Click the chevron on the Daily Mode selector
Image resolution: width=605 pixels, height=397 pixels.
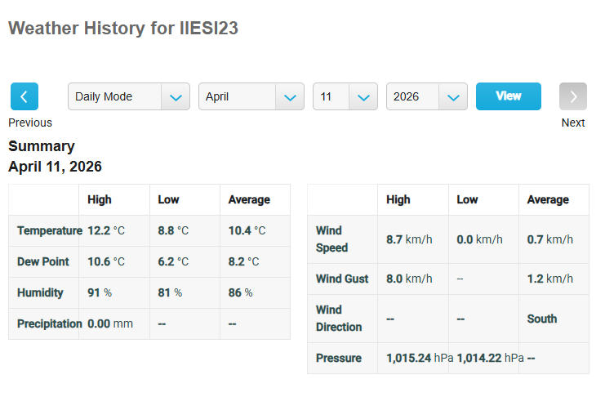point(176,96)
